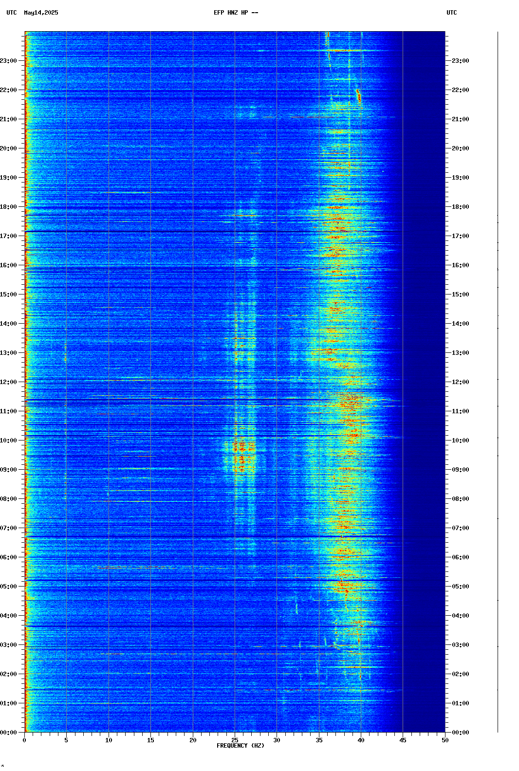Click '20:00' on the left time axis
The width and height of the screenshot is (519, 771).
[x=8, y=148]
